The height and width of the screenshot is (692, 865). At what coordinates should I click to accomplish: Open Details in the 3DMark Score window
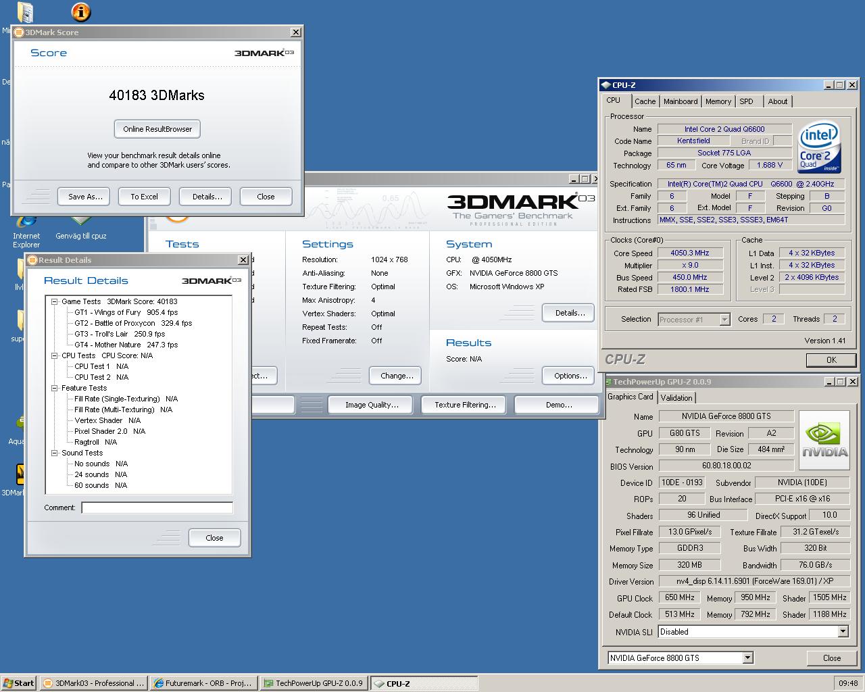tap(207, 197)
